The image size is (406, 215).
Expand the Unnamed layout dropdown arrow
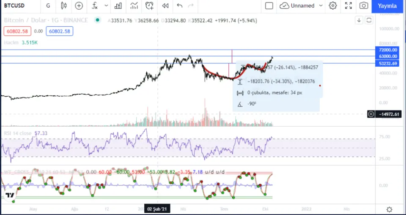tap(321, 5)
